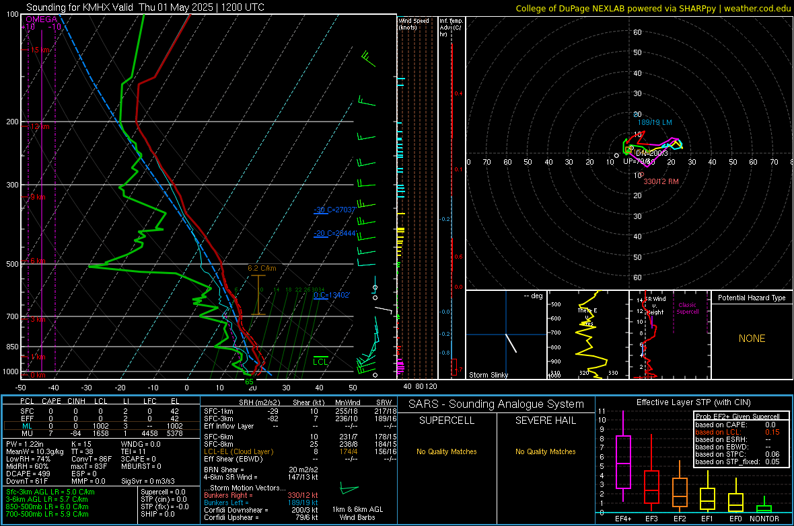Image resolution: width=794 pixels, height=526 pixels.
Task: Select the highlighted ML parcel row
Action: [101, 426]
